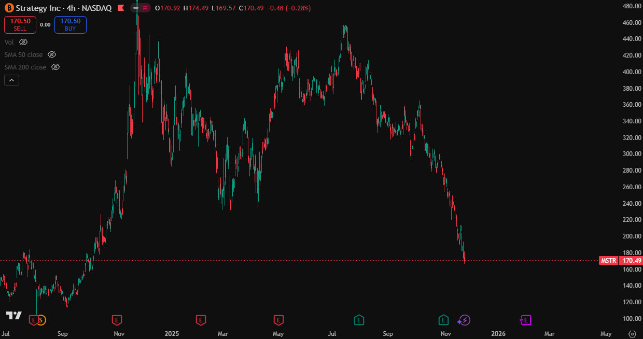This screenshot has width=643, height=339.
Task: Unhide the SMA 200 close indicator
Action: pyautogui.click(x=55, y=67)
